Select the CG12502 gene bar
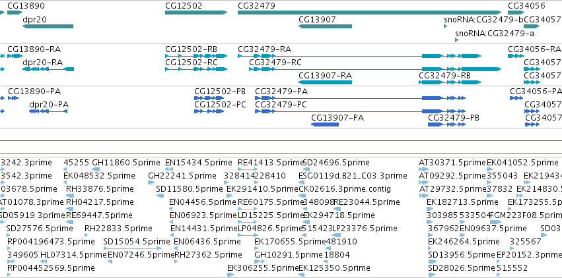This screenshot has width=562, height=278. pos(196,13)
